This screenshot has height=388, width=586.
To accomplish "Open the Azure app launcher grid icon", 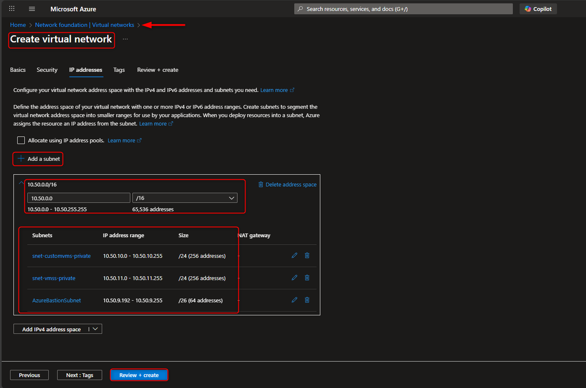I will (x=11, y=8).
